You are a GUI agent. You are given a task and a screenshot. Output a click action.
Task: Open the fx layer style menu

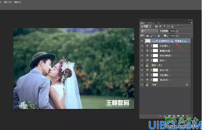click(165, 116)
